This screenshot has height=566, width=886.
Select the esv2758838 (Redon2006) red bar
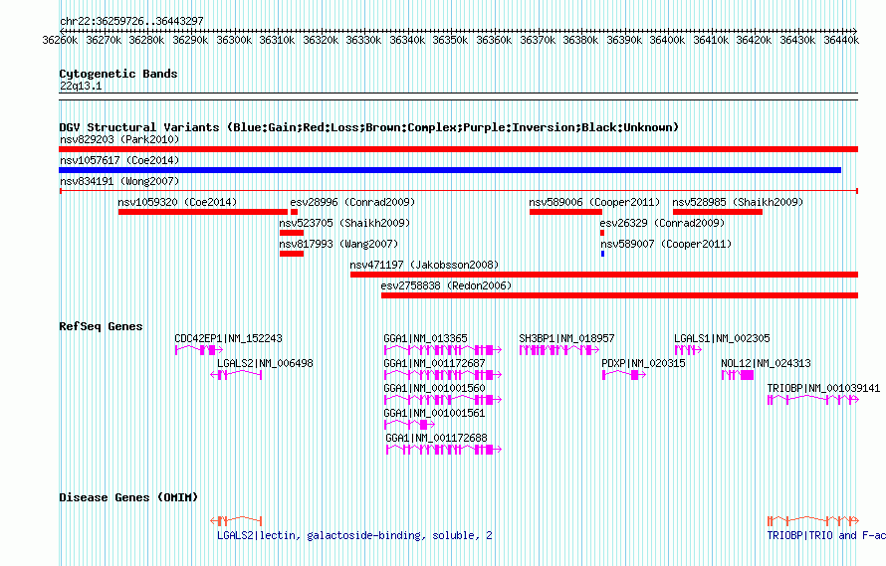click(620, 295)
